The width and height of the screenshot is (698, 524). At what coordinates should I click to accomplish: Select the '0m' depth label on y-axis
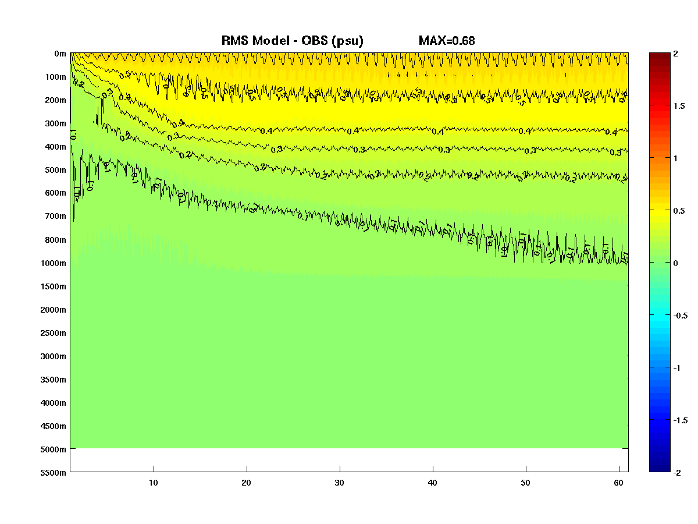60,54
